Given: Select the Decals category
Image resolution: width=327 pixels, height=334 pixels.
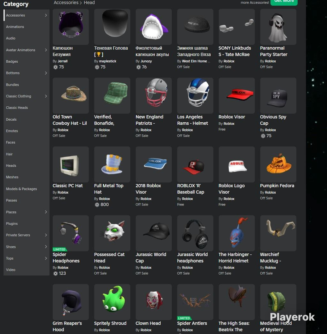Looking at the screenshot, I should pos(26,119).
